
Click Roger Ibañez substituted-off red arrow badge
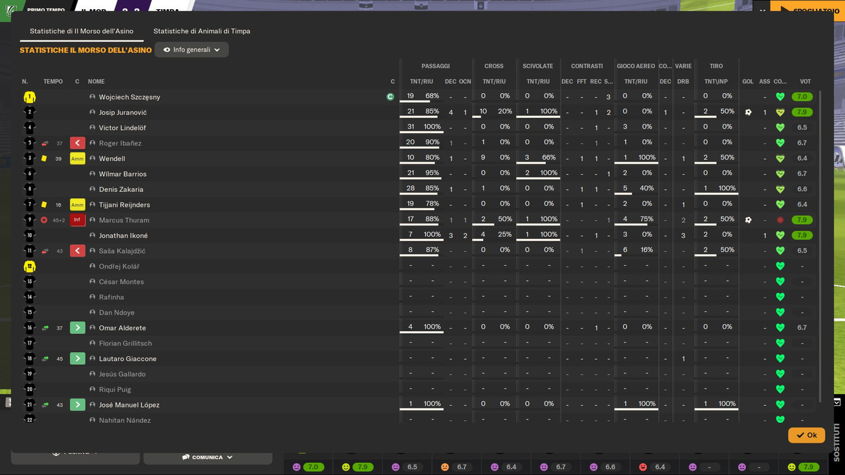coord(77,143)
